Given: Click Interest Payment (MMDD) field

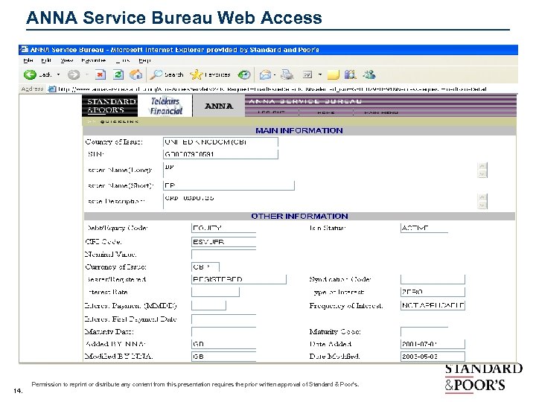Looking at the screenshot, I should click(x=208, y=305).
